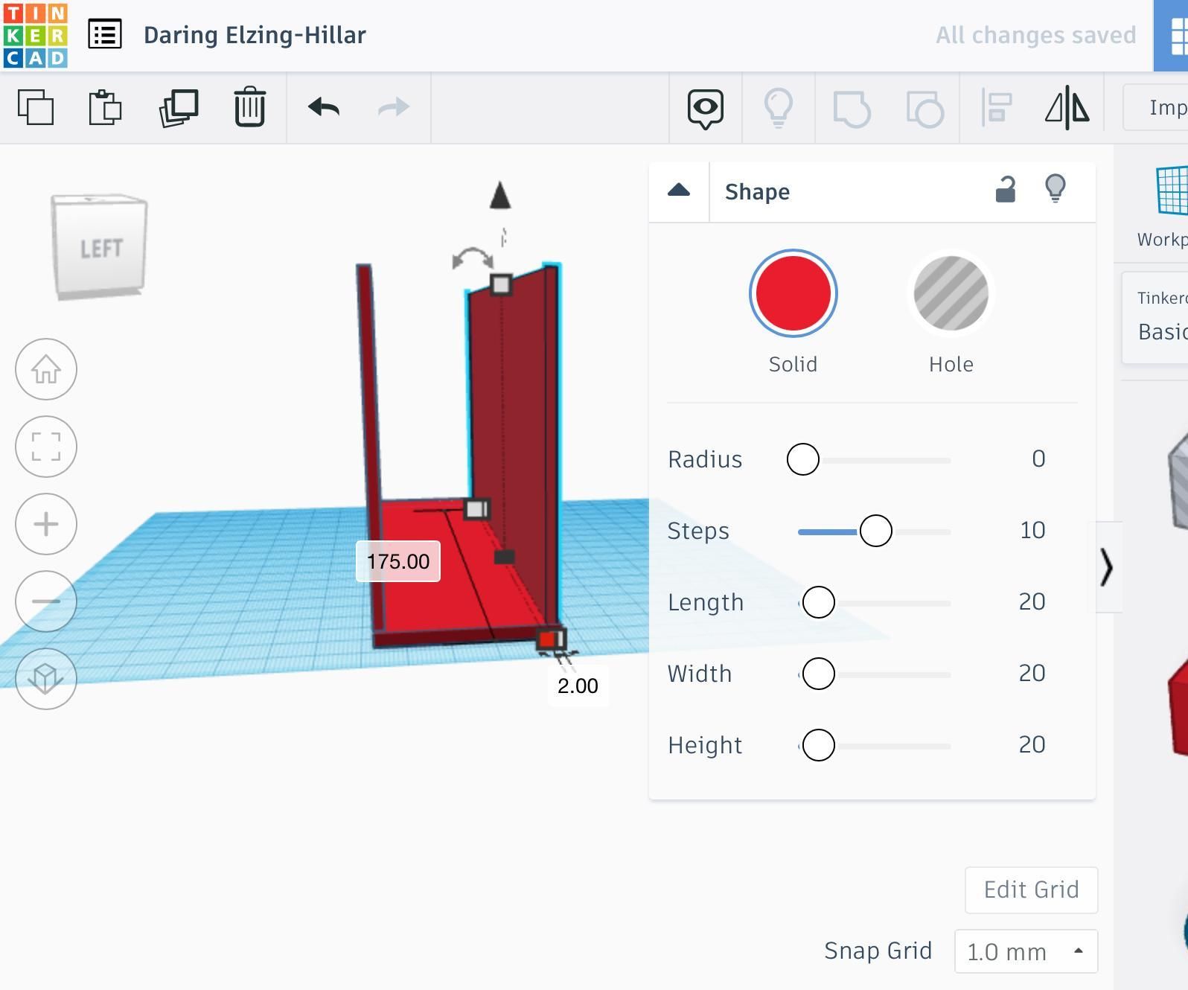Screen dimensions: 1188x990
Task: Open the designs list menu icon
Action: tap(105, 34)
